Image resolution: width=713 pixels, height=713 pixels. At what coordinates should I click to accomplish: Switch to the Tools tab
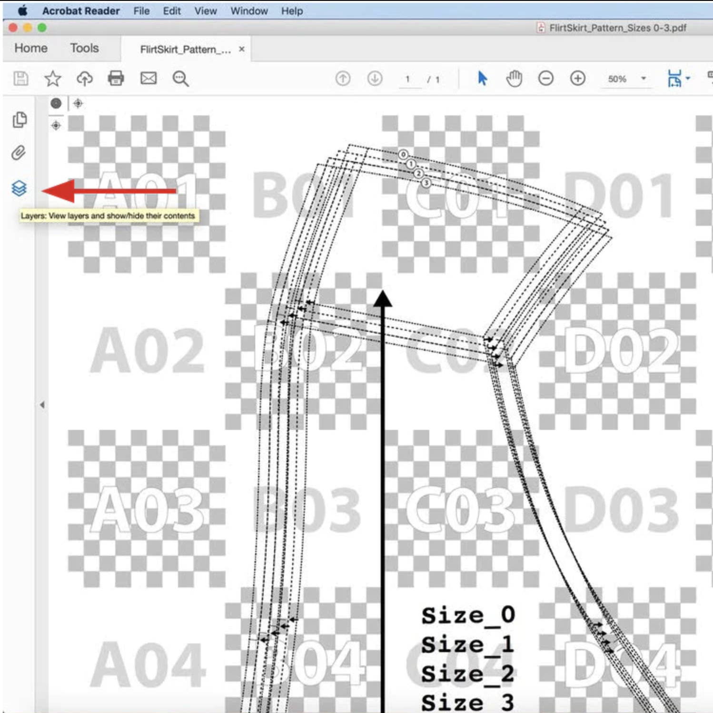(84, 48)
